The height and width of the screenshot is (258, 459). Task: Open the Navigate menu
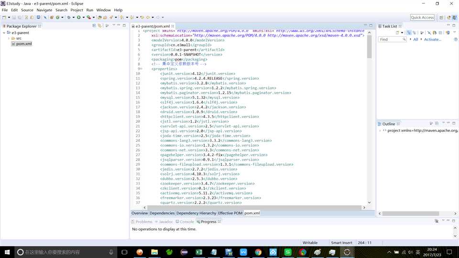click(x=44, y=10)
